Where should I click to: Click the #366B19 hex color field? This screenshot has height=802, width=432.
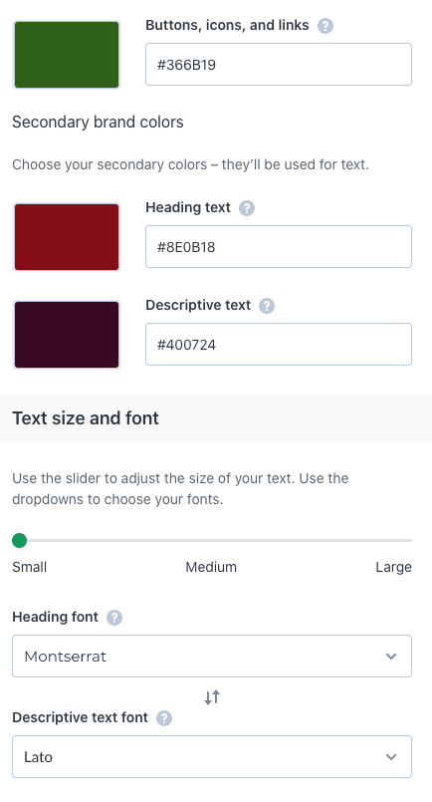[279, 65]
